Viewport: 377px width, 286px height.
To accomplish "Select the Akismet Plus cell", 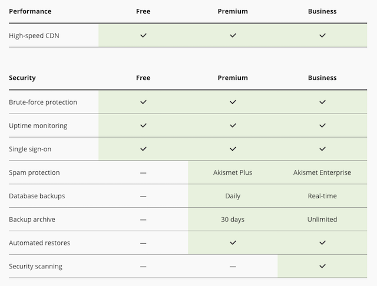I will point(233,172).
